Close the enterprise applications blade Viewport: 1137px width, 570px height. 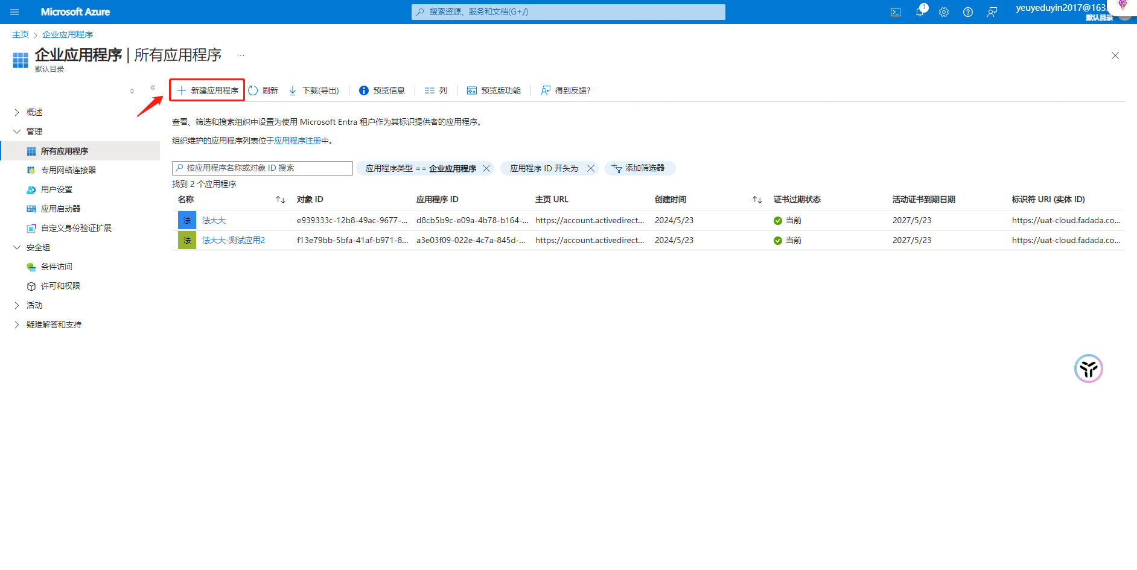[x=1115, y=55]
